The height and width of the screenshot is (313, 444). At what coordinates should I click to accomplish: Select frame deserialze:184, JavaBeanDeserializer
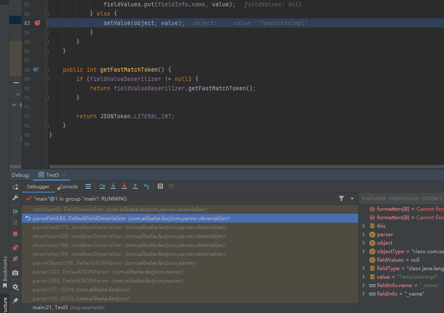pos(190,254)
